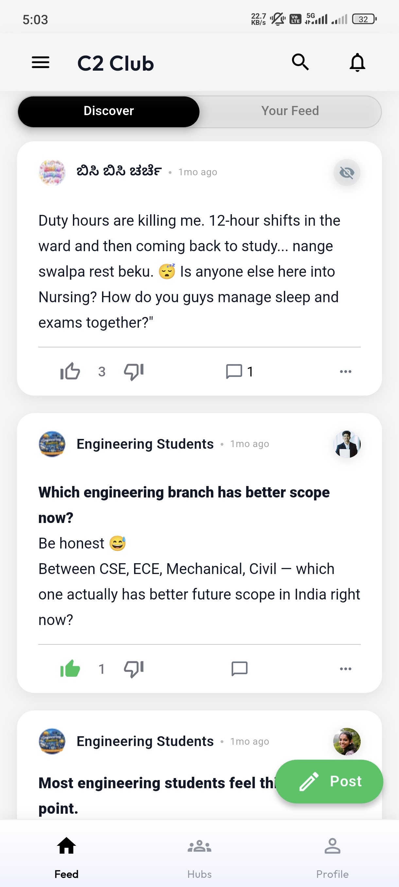Viewport: 399px width, 887px height.
Task: Dislike the engineering branch scope post
Action: point(133,668)
